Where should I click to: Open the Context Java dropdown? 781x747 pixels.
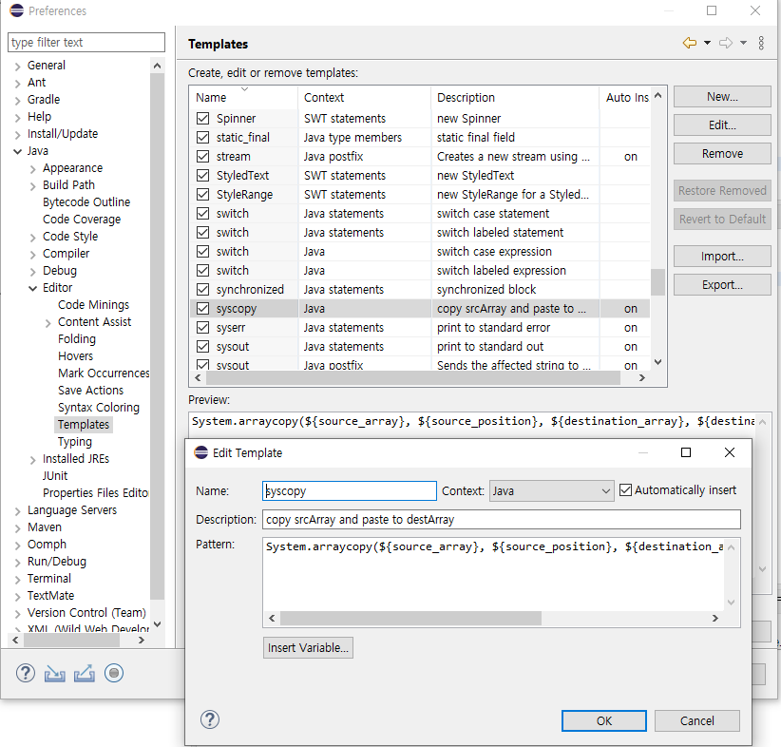coord(551,490)
